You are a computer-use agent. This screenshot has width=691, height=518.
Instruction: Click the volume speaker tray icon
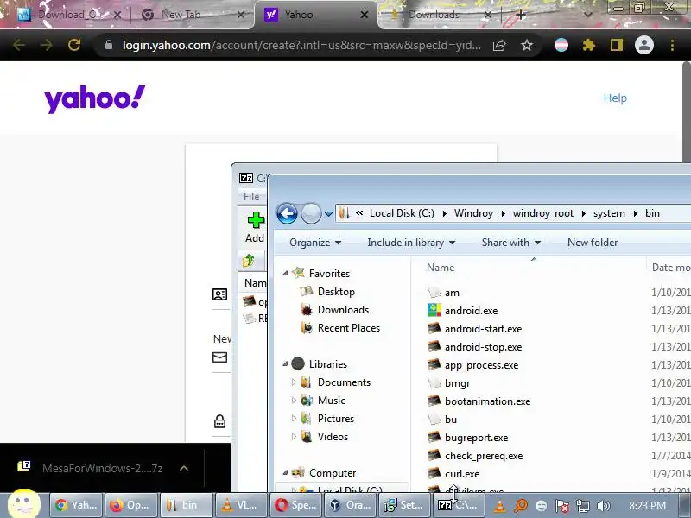coord(603,506)
